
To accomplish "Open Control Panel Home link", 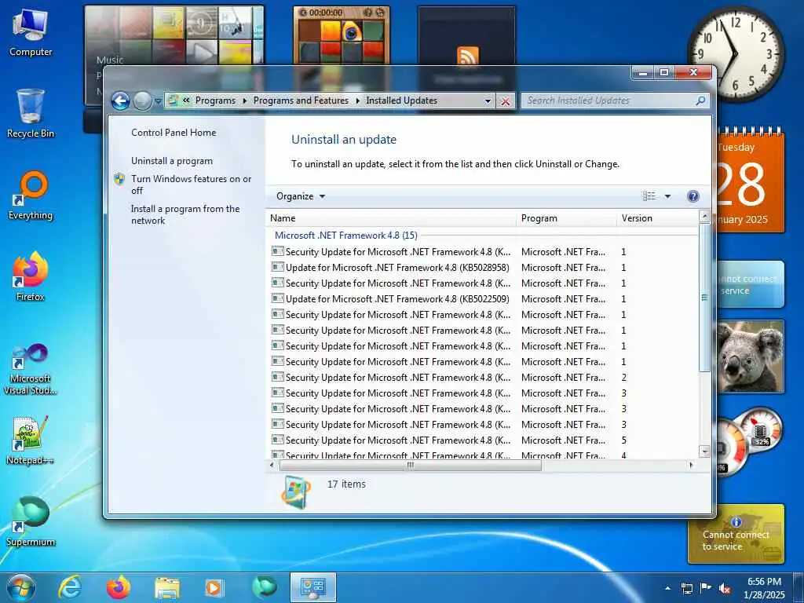I will coord(174,132).
